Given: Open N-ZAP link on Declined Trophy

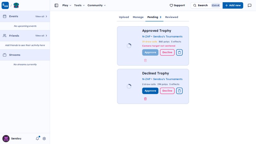Looking at the screenshot, I should [146, 79].
